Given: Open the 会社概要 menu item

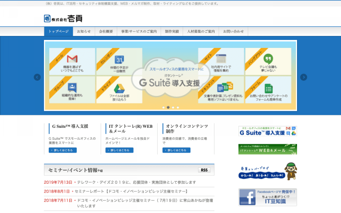Looking at the screenshot, I should (x=106, y=32).
